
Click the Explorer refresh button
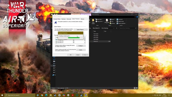(x=116, y=28)
